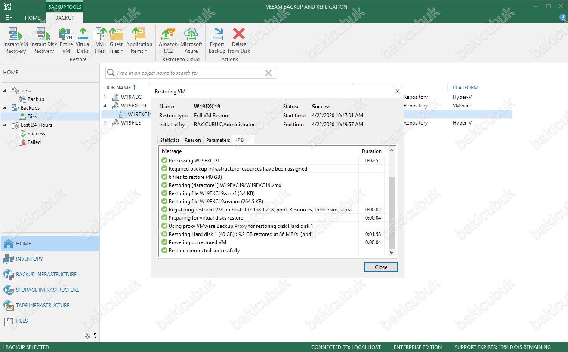Switch to the HOME ribbon tab
Screen dimensions: 568x352
tap(32, 18)
